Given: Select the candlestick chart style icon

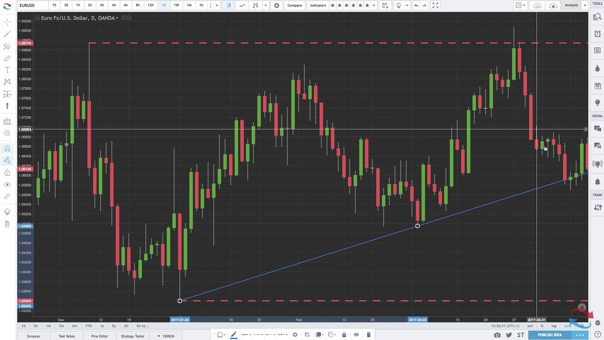Looking at the screenshot, I should (228, 5).
